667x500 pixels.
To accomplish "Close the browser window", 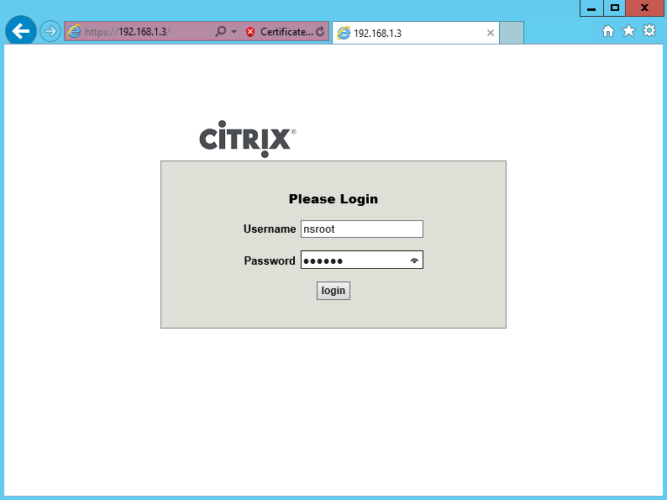I will [x=644, y=8].
